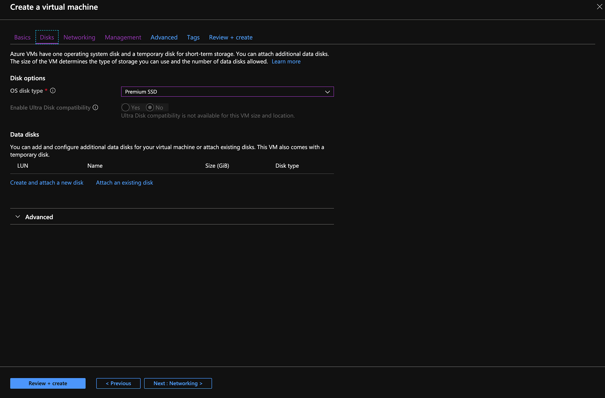The width and height of the screenshot is (605, 398).
Task: Click the Next : Networking button
Action: click(x=178, y=383)
